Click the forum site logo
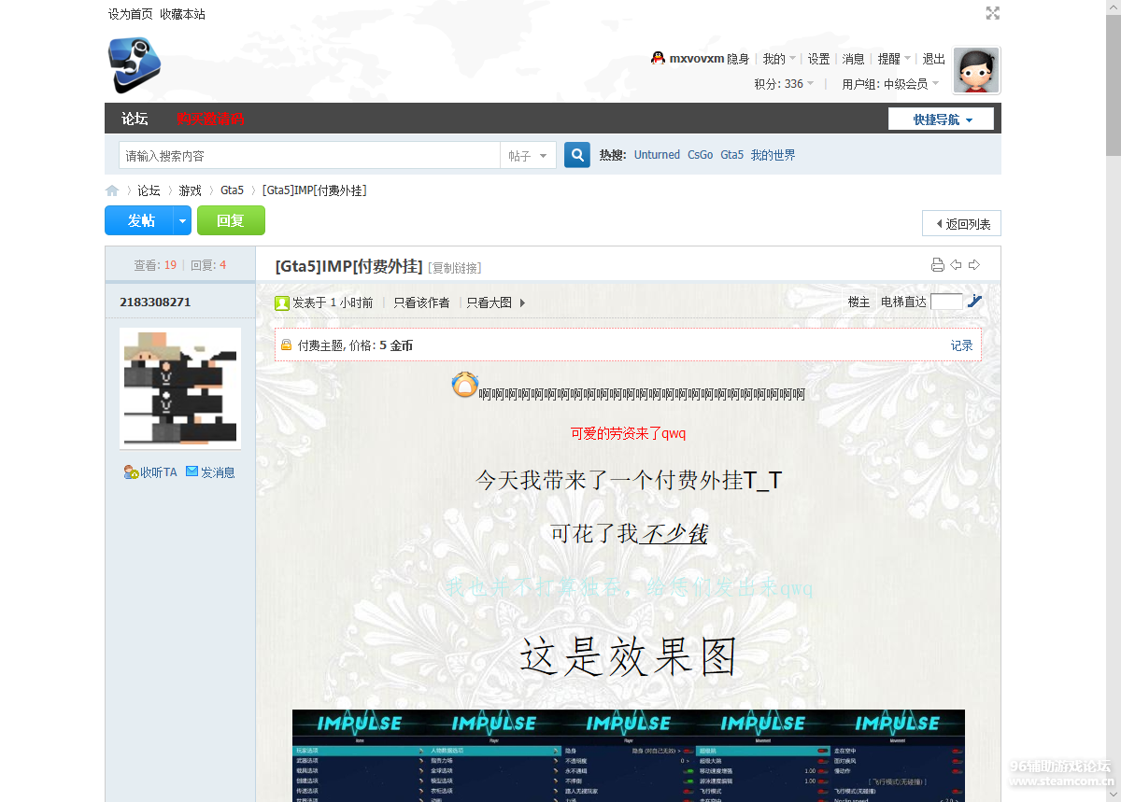The width and height of the screenshot is (1121, 802). [135, 65]
